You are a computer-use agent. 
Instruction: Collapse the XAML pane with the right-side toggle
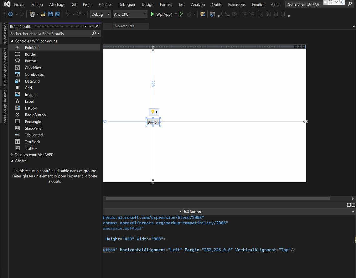tap(353, 205)
